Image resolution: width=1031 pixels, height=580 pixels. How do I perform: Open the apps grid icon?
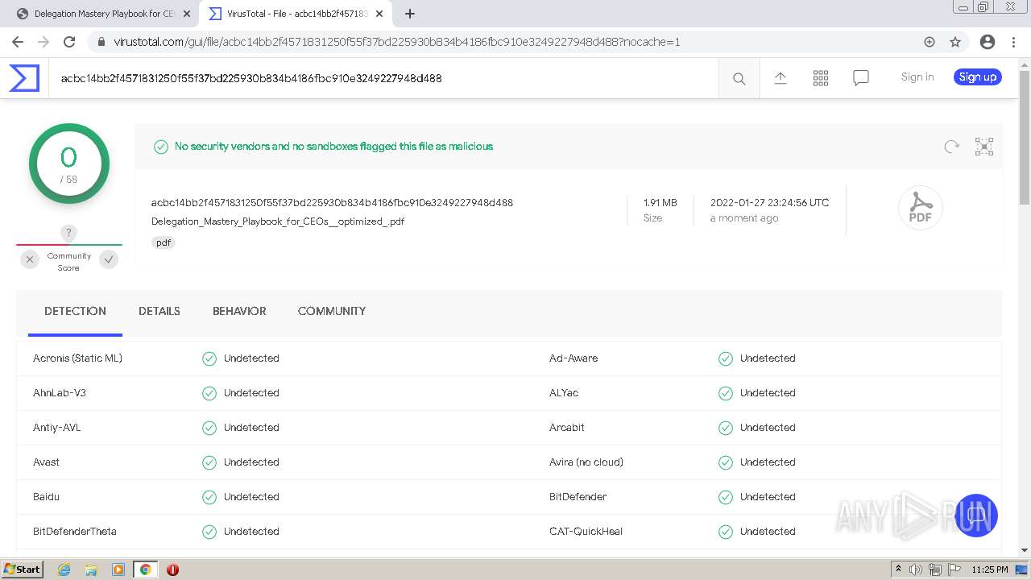(x=821, y=78)
